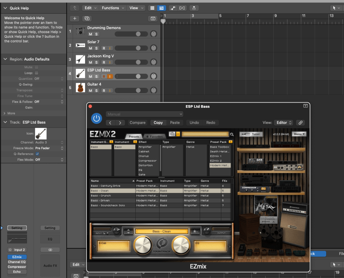Enable the Loop checkbox in Region inspector
The height and width of the screenshot is (278, 344).
coord(37,73)
